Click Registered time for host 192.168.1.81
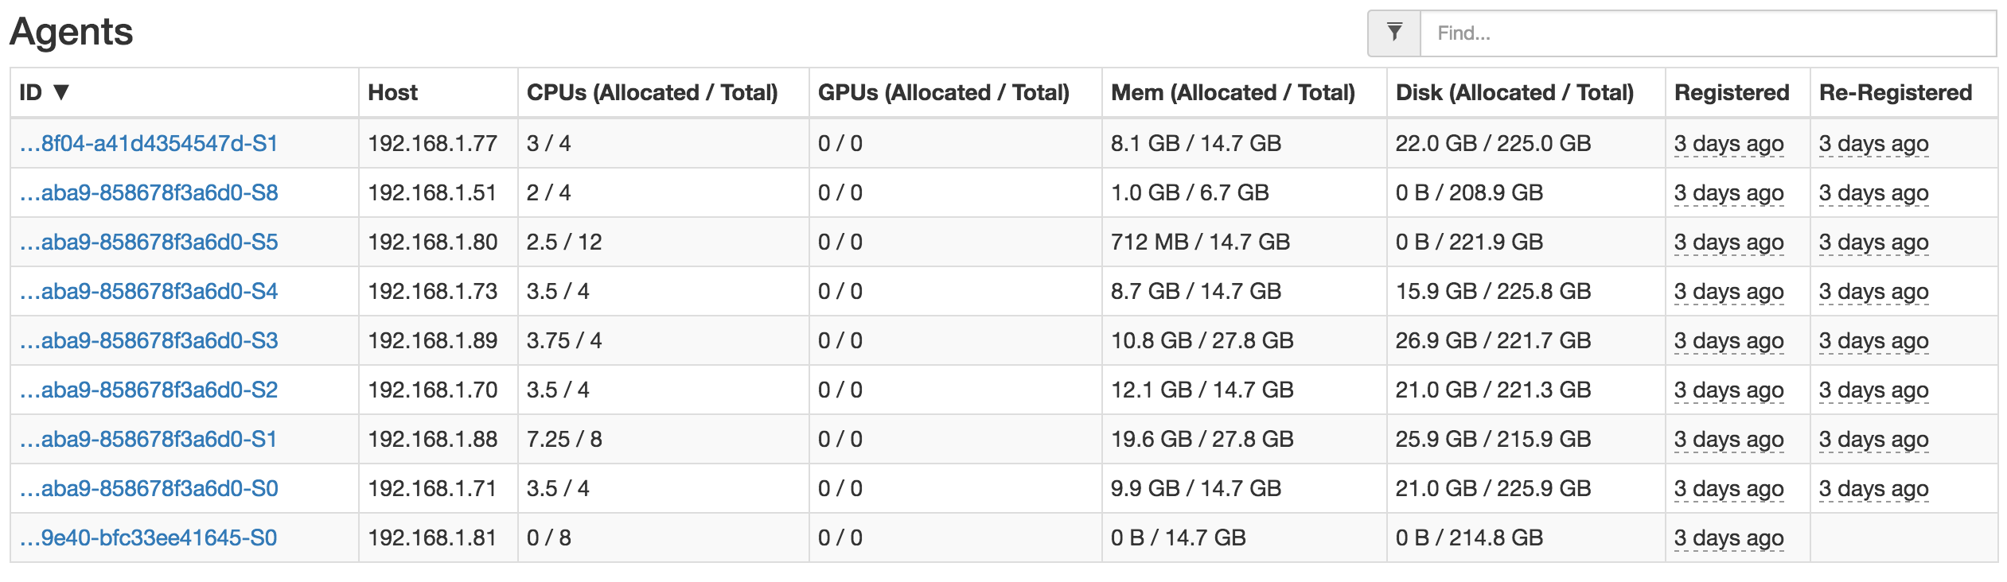This screenshot has width=2007, height=582. [1728, 538]
